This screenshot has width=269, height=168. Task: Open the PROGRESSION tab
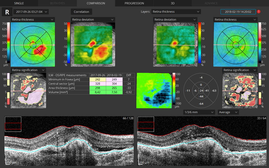point(134,3)
